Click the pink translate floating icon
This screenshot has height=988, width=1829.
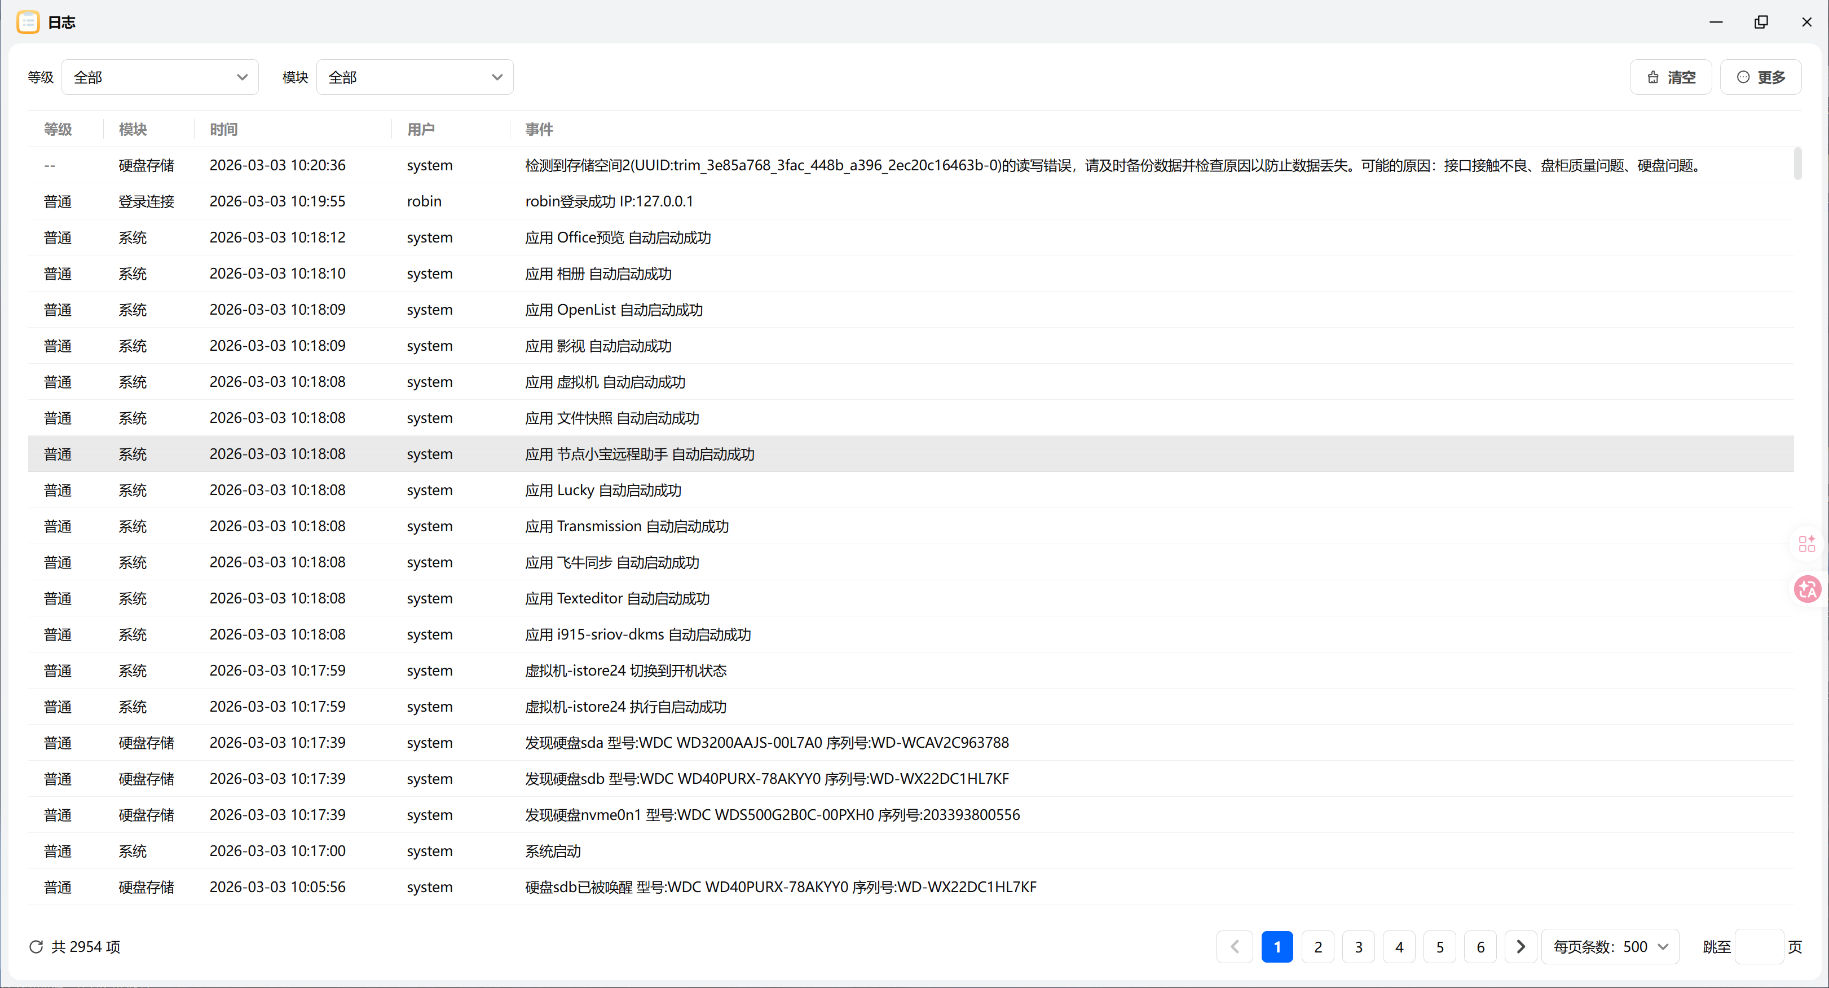pos(1807,589)
